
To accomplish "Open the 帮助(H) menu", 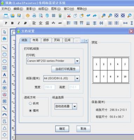I will (x=82, y=9).
